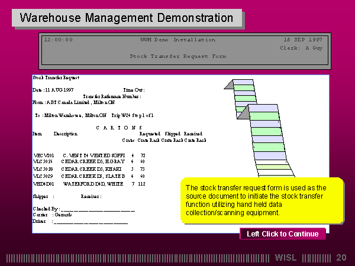Click the Left Click to Continue button
The height and width of the screenshot is (266, 355).
282,234
